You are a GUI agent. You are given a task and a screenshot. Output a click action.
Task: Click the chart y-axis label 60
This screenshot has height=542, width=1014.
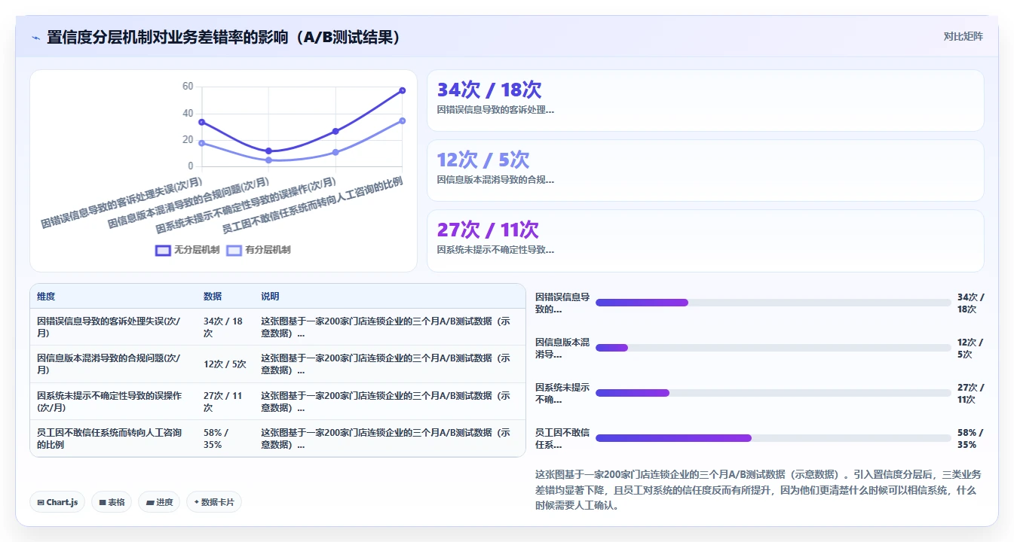tap(188, 87)
